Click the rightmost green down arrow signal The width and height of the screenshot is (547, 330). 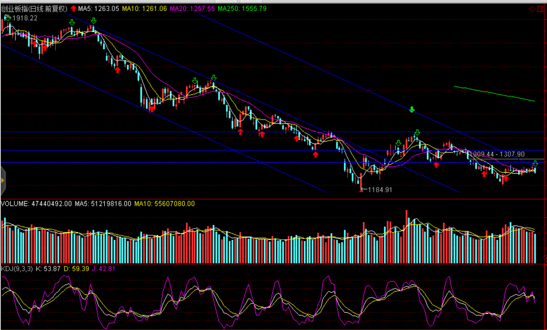535,164
